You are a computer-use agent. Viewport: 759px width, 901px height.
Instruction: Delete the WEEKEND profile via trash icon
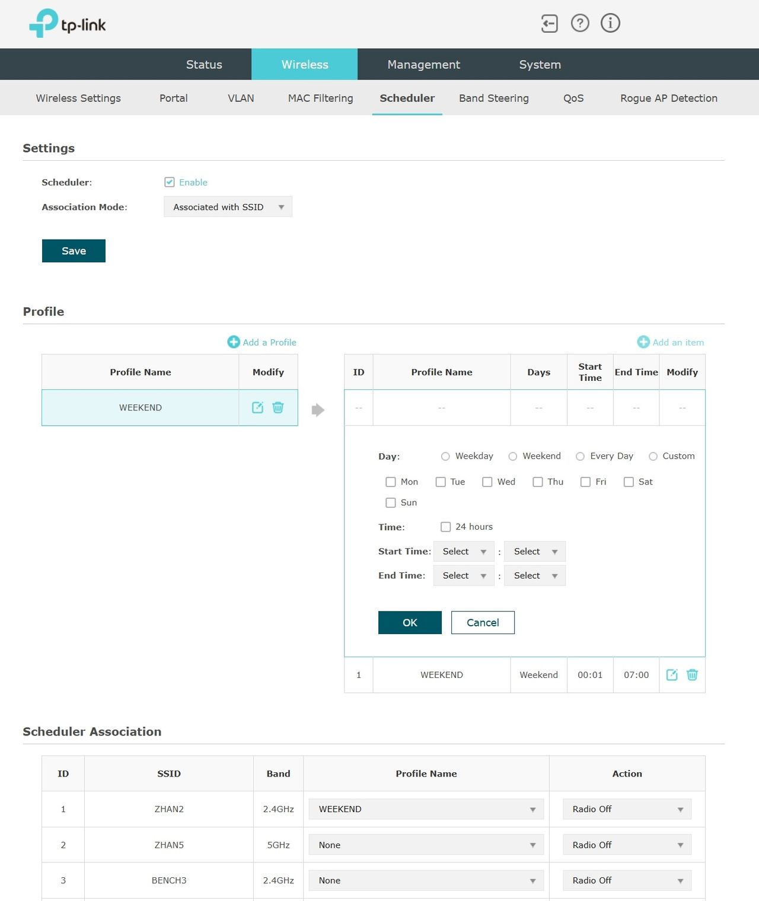pos(278,407)
